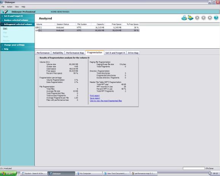Select the Fragmentation tab
This screenshot has height=176, width=220.
coord(95,52)
